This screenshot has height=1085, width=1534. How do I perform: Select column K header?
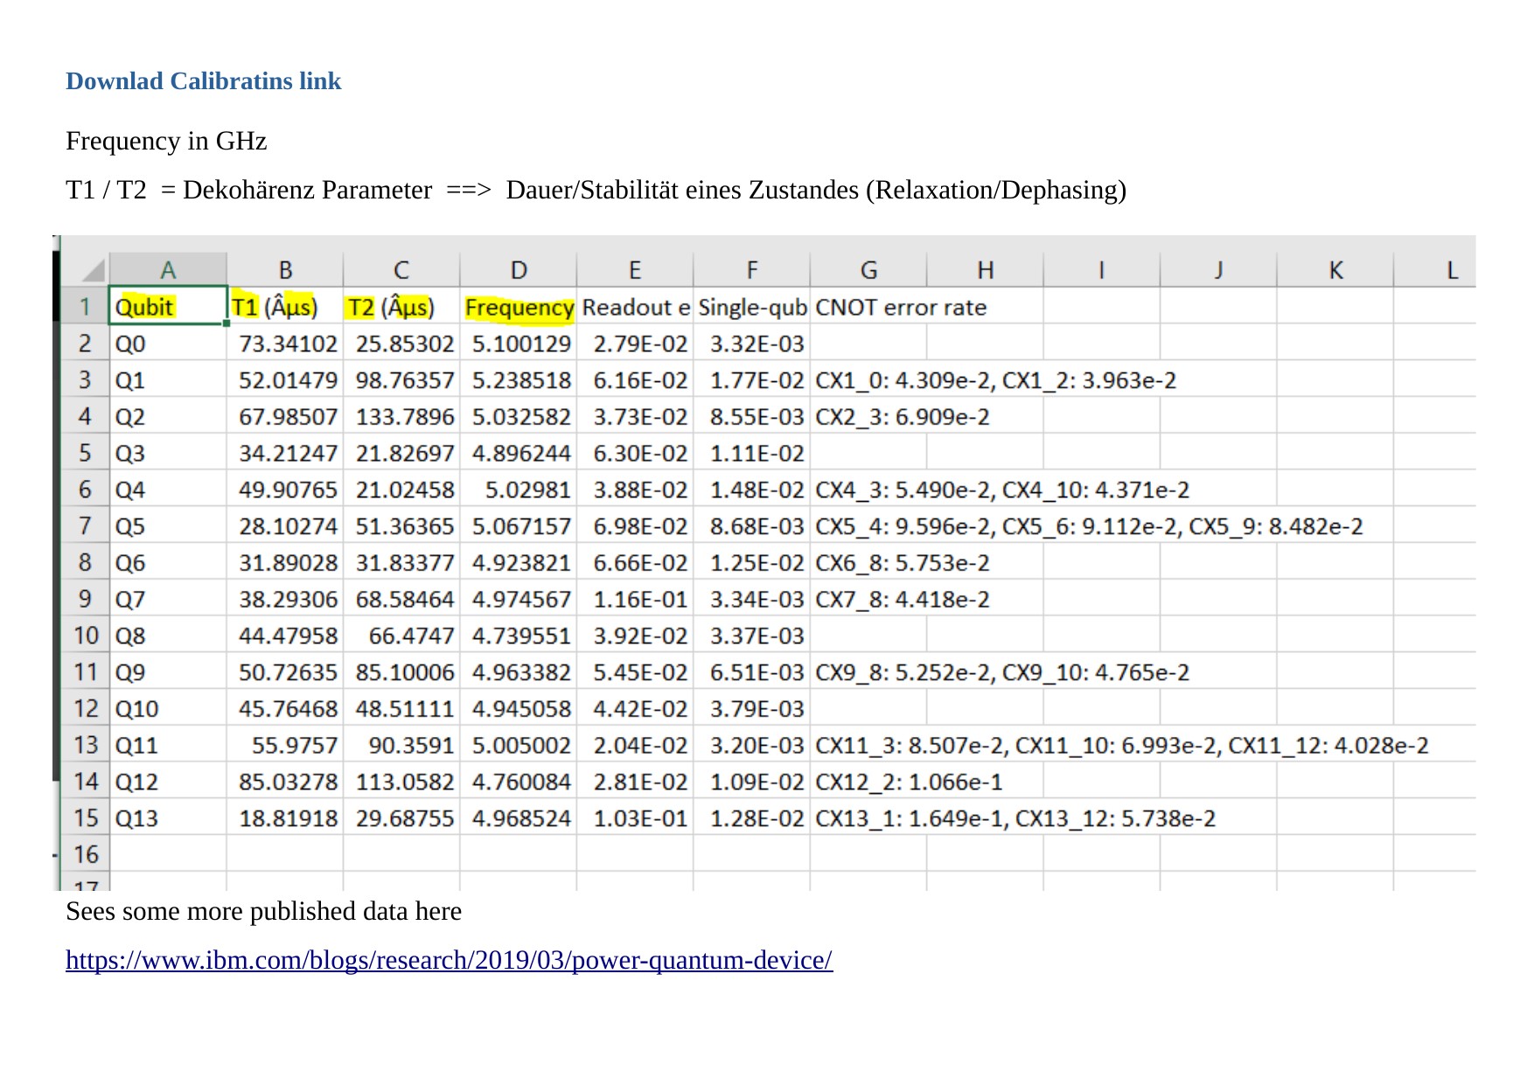pos(1335,270)
